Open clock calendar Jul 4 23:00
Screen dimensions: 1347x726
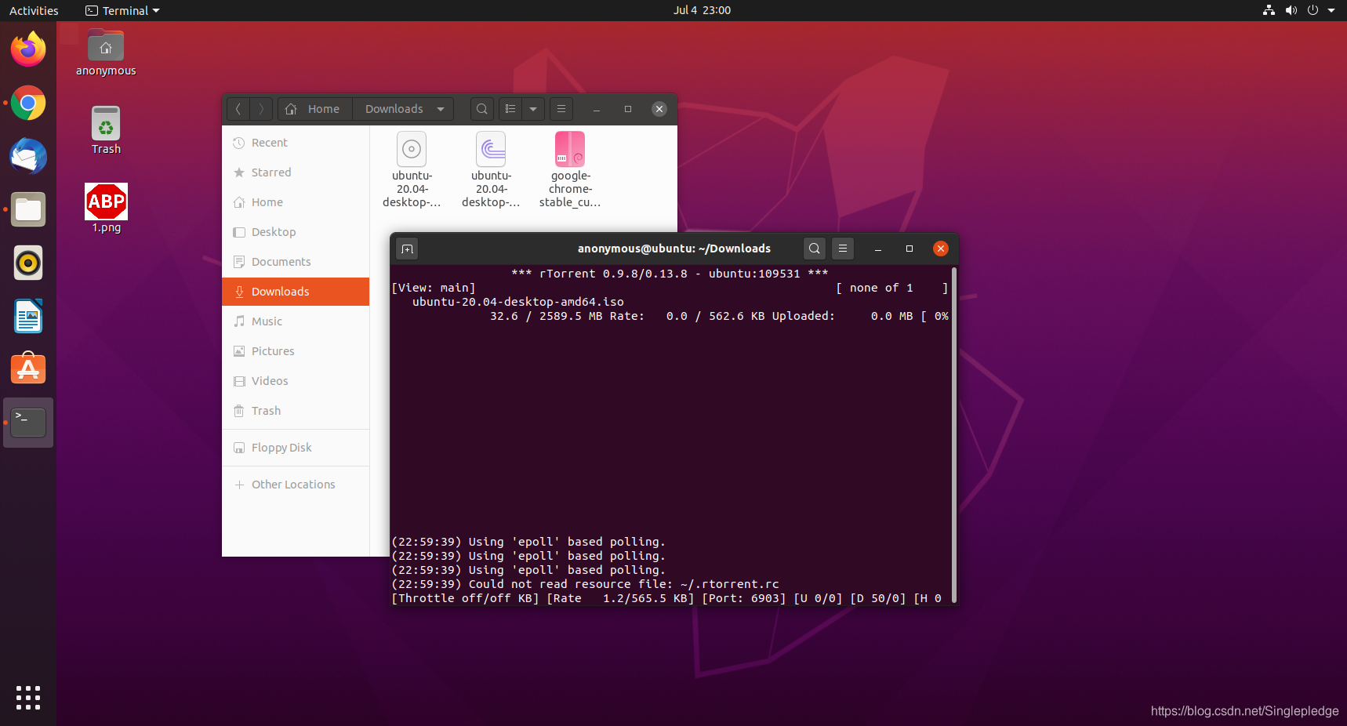pyautogui.click(x=702, y=10)
